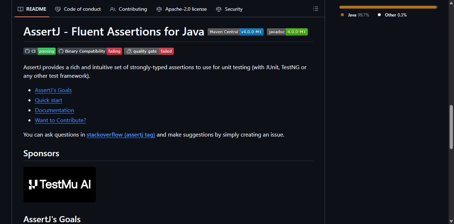
Task: Open the README outline list icon
Action: coord(315,9)
